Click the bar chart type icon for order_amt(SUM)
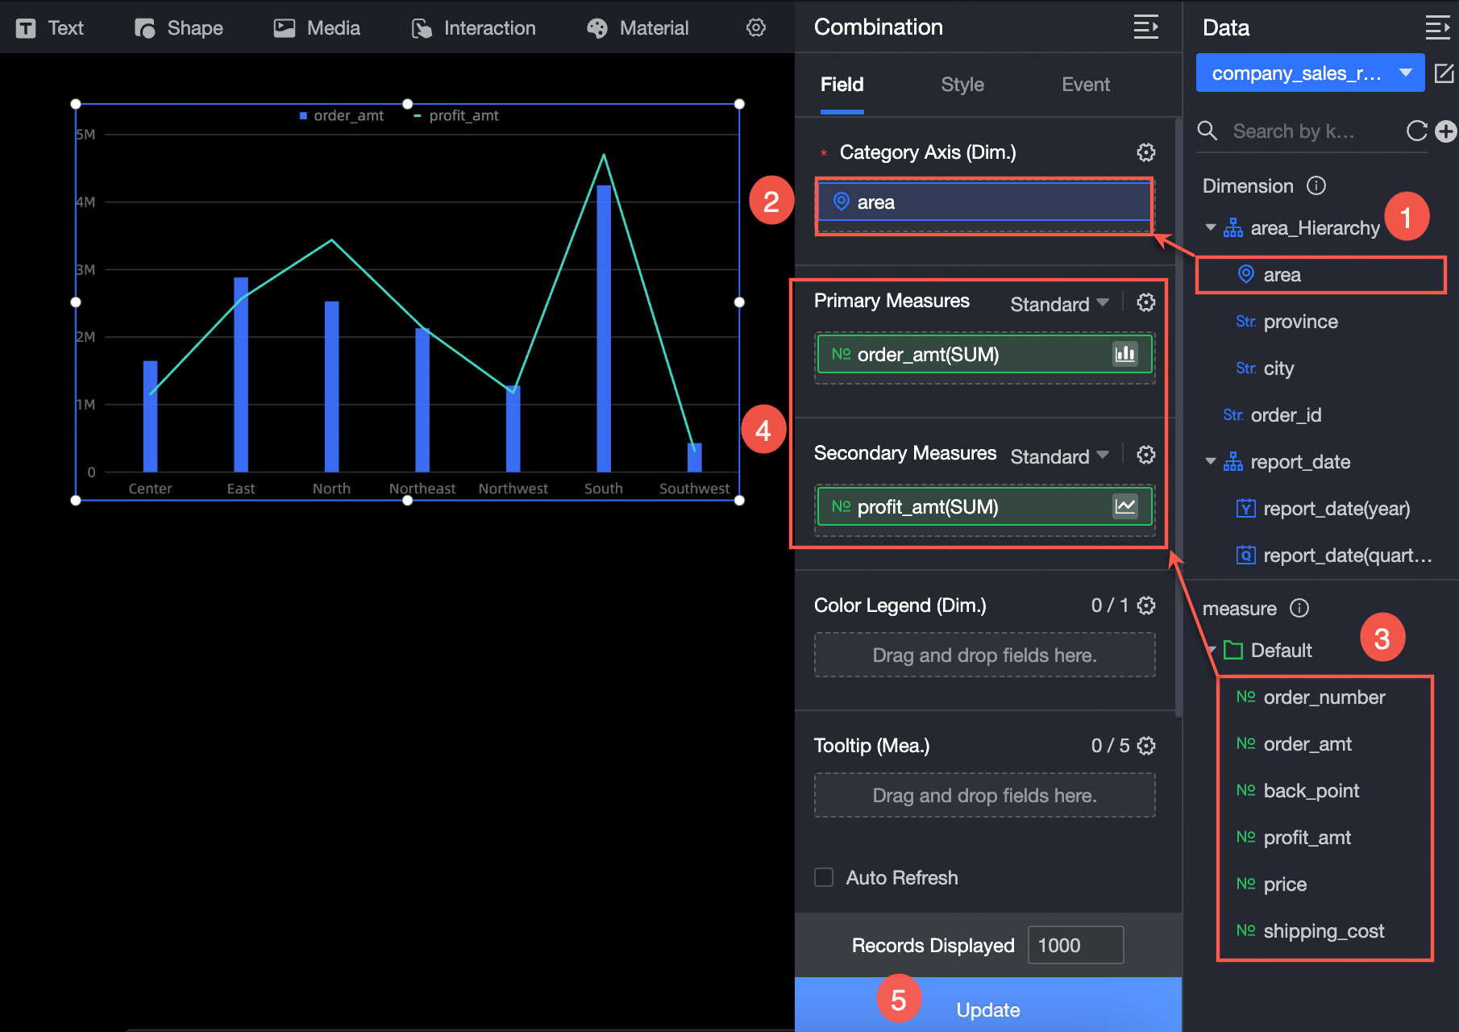 1125,354
